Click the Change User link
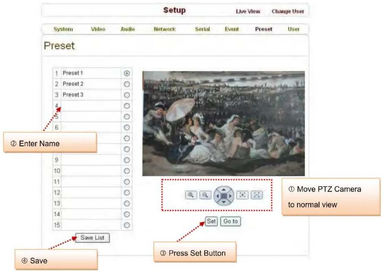This screenshot has width=384, height=272. point(288,12)
